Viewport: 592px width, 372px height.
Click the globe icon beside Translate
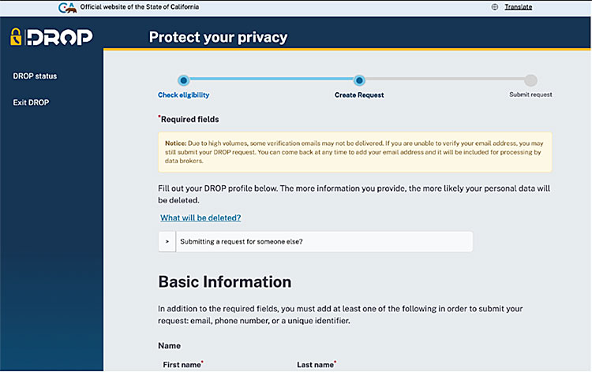pyautogui.click(x=495, y=7)
